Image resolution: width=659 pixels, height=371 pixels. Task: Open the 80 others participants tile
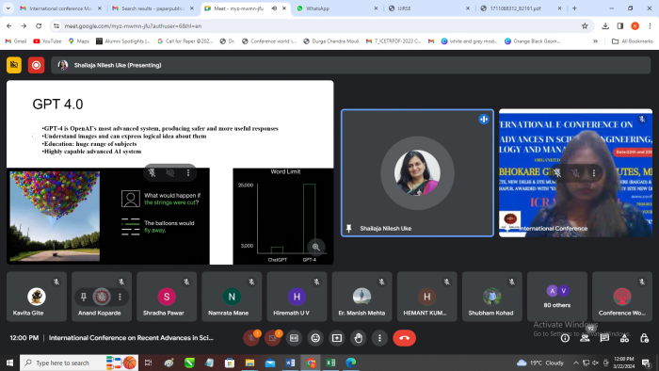557,297
